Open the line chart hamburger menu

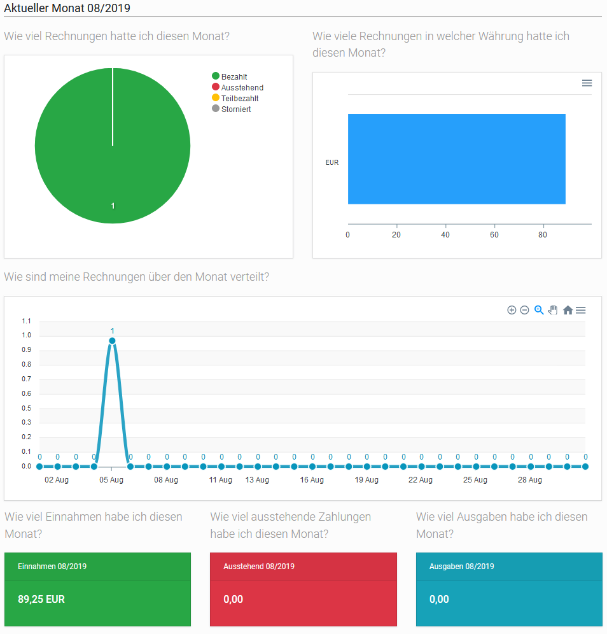pos(581,310)
